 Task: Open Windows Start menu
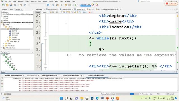coord(61,98)
